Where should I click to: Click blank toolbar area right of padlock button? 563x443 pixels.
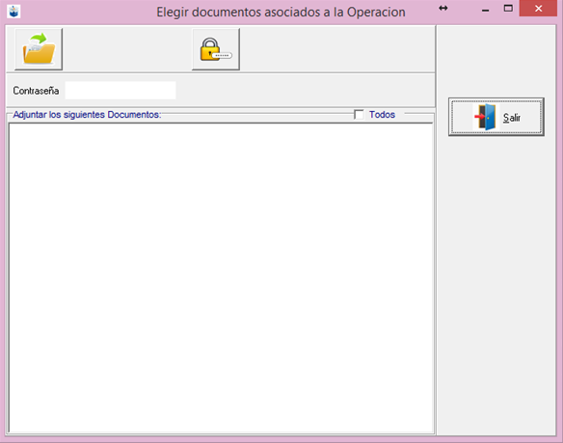(x=336, y=49)
